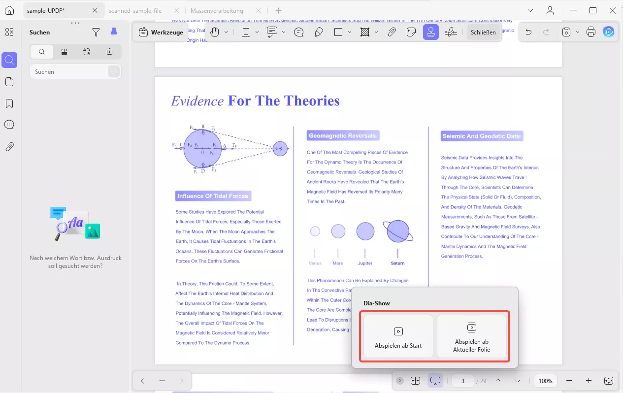Select the sticky note bubble tool

[298, 32]
